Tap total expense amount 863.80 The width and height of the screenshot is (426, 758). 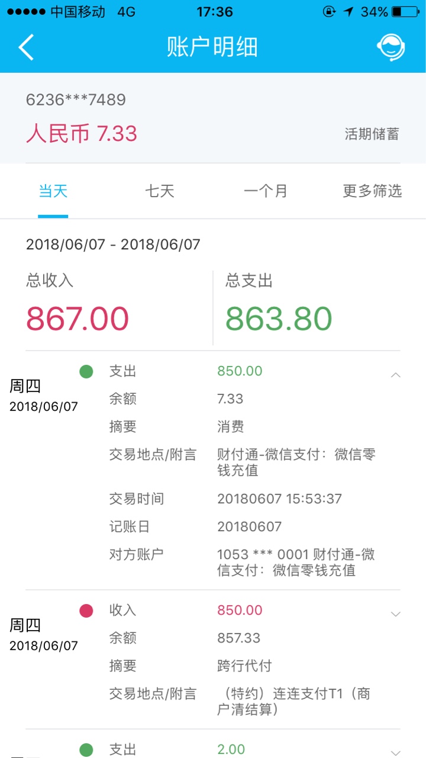click(x=279, y=319)
